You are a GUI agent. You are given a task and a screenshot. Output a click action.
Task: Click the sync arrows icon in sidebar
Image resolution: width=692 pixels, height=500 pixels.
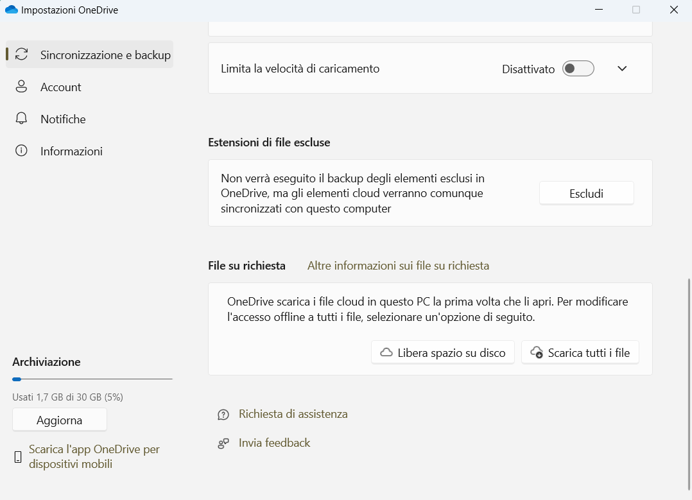pos(21,55)
